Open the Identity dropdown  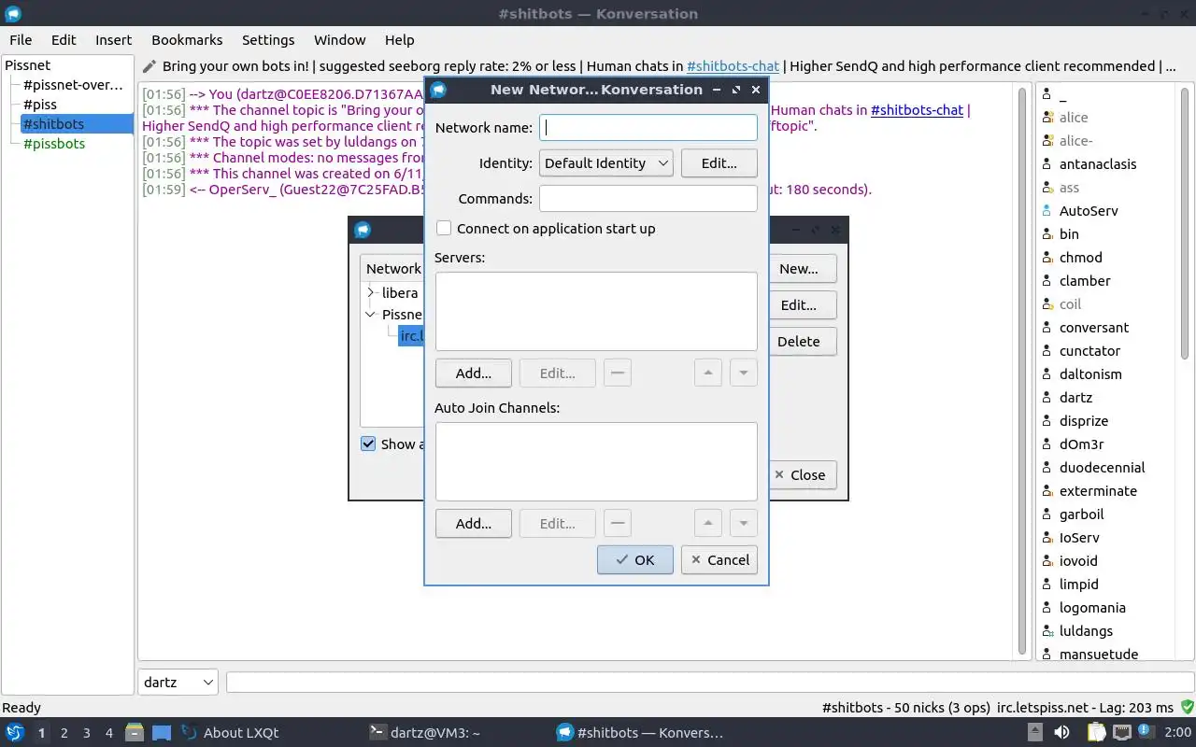[606, 162]
